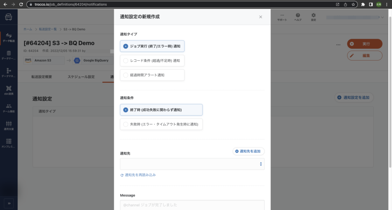This screenshot has height=210, width=392.
Task: Click the ヘルプ question mark icon
Action: (297, 17)
